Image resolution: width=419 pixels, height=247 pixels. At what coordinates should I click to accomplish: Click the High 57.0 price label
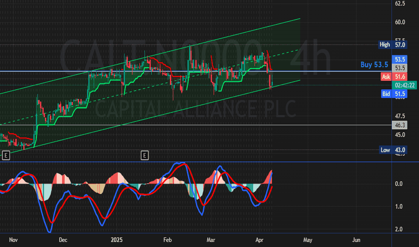point(393,44)
